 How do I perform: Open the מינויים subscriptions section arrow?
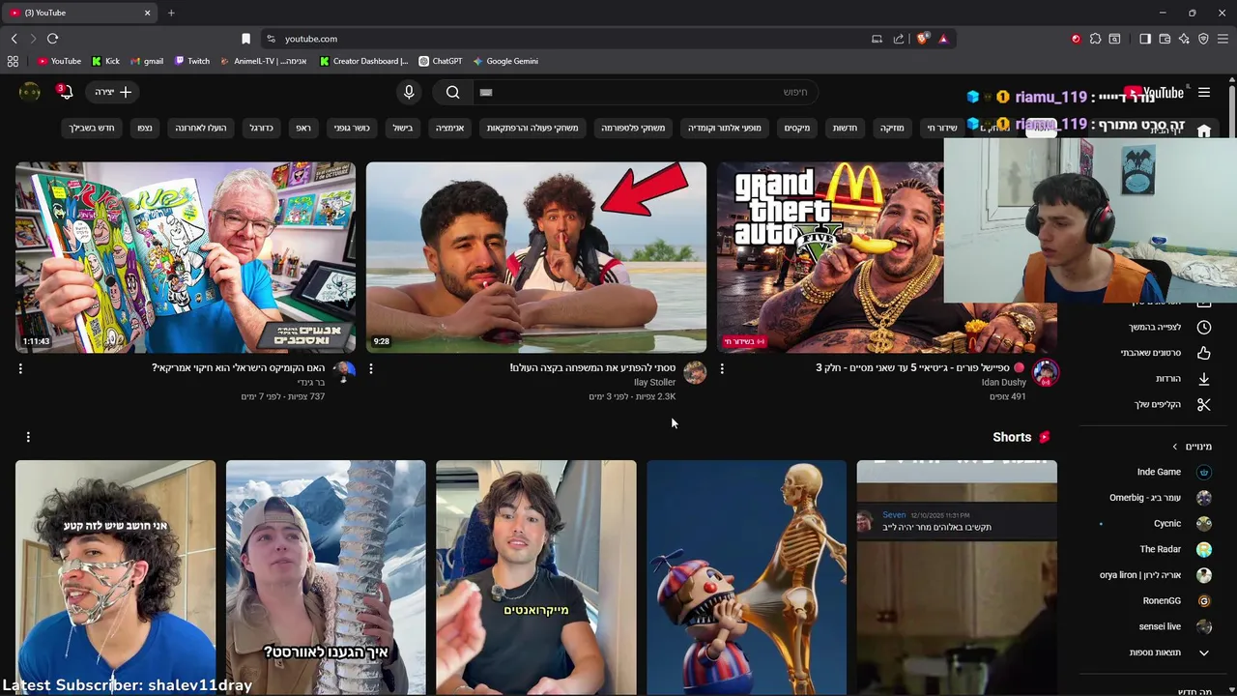(1175, 447)
